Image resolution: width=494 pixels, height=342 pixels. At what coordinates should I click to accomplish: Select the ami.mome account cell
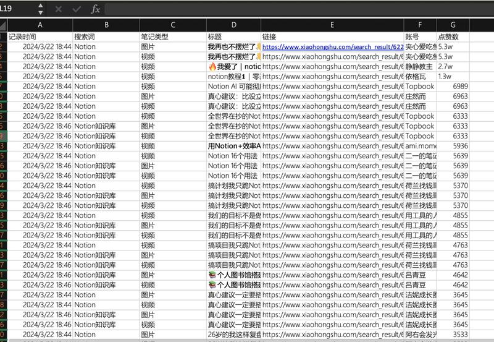point(420,146)
